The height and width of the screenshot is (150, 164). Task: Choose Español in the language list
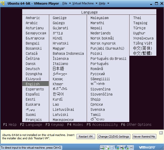pyautogui.click(x=33, y=94)
